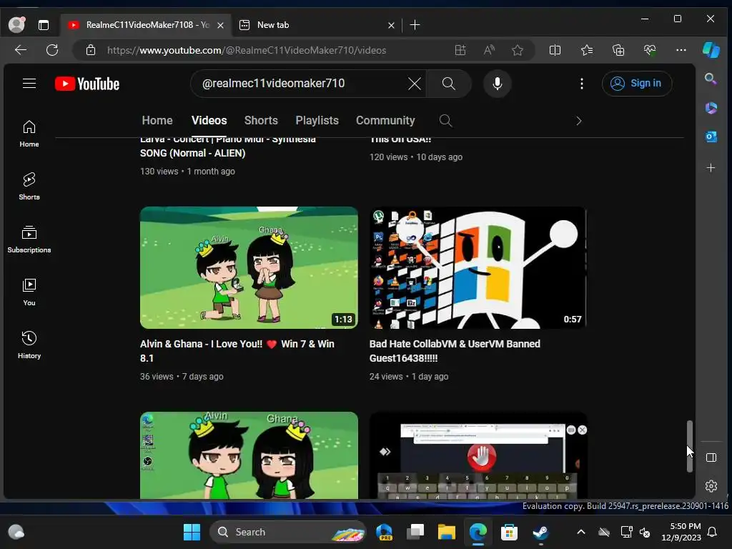The width and height of the screenshot is (732, 549).
Task: Open Edge sidebar settings gear
Action: coord(711,486)
